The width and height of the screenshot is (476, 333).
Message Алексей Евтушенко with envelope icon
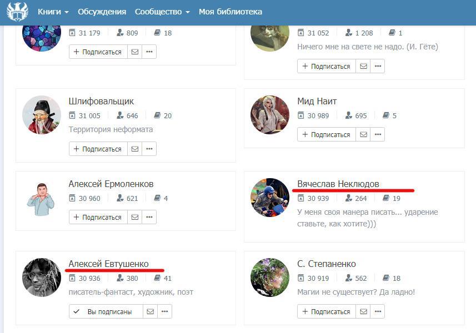pyautogui.click(x=151, y=311)
